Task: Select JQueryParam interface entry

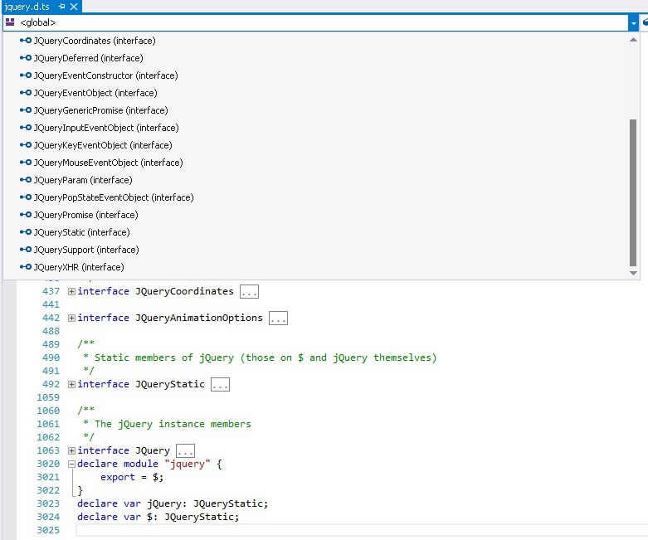Action: [x=322, y=180]
